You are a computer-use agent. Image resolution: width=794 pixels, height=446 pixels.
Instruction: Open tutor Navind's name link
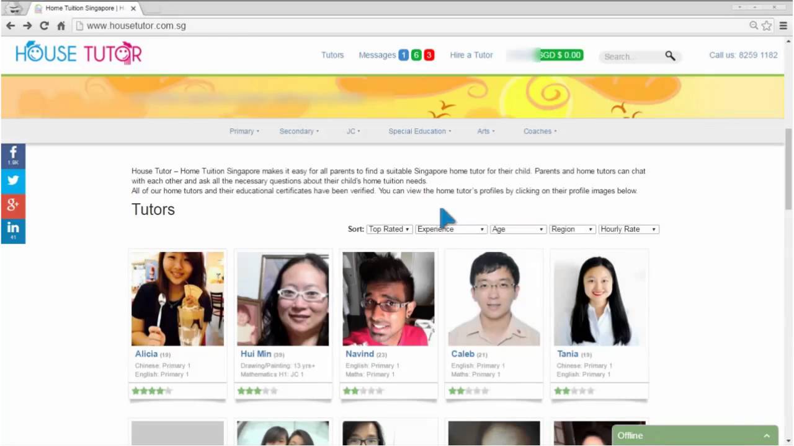pyautogui.click(x=360, y=354)
